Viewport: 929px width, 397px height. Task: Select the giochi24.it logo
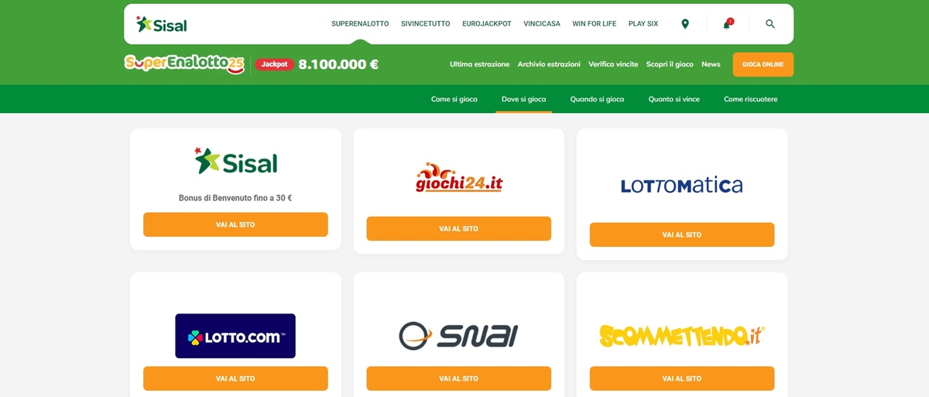[x=459, y=177]
